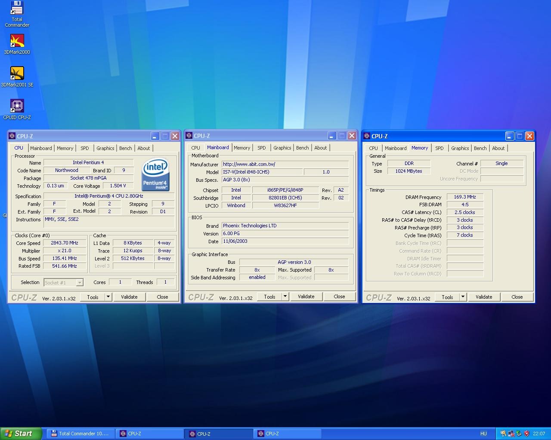Image resolution: width=551 pixels, height=440 pixels.
Task: Activate second CPU-Z taskbar button
Action: click(219, 434)
